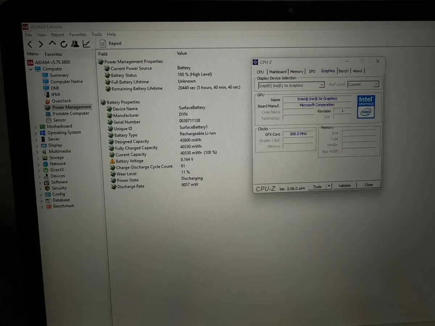Expand the Motherboard tree node
Image resolution: width=435 pixels, height=326 pixels.
[x=36, y=127]
